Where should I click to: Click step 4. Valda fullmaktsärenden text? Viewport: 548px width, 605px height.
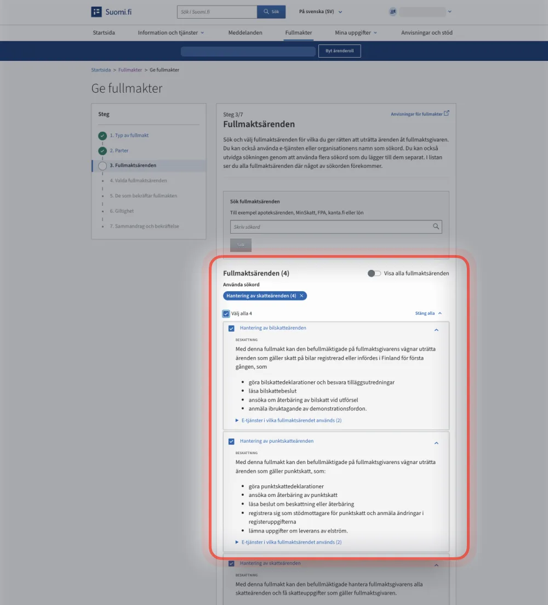pyautogui.click(x=138, y=180)
